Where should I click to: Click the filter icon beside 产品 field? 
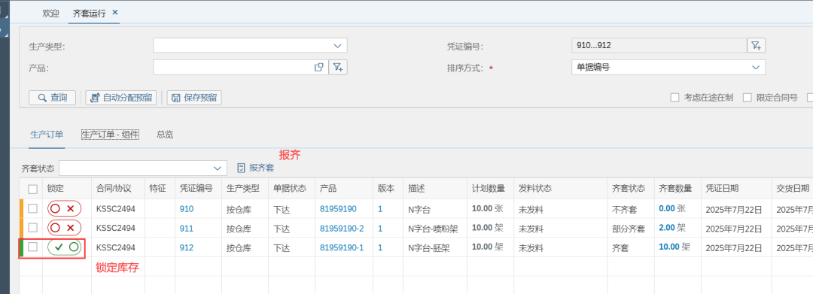click(338, 67)
